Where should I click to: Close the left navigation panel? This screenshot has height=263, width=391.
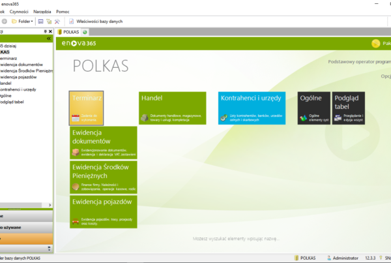(x=50, y=31)
